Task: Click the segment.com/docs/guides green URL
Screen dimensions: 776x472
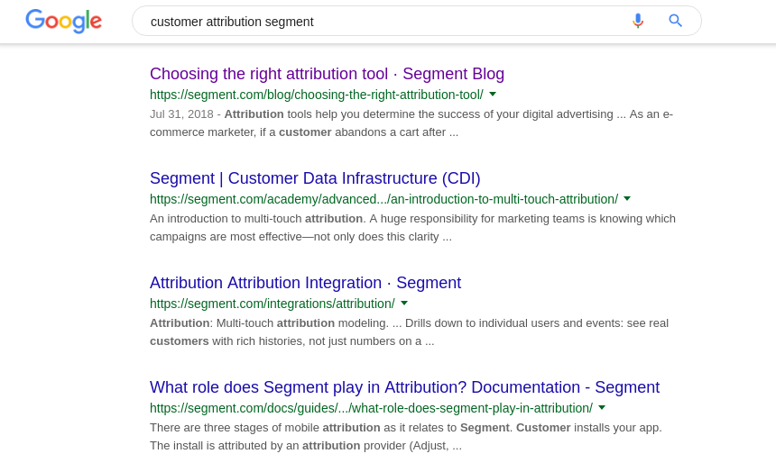Action: click(x=371, y=408)
